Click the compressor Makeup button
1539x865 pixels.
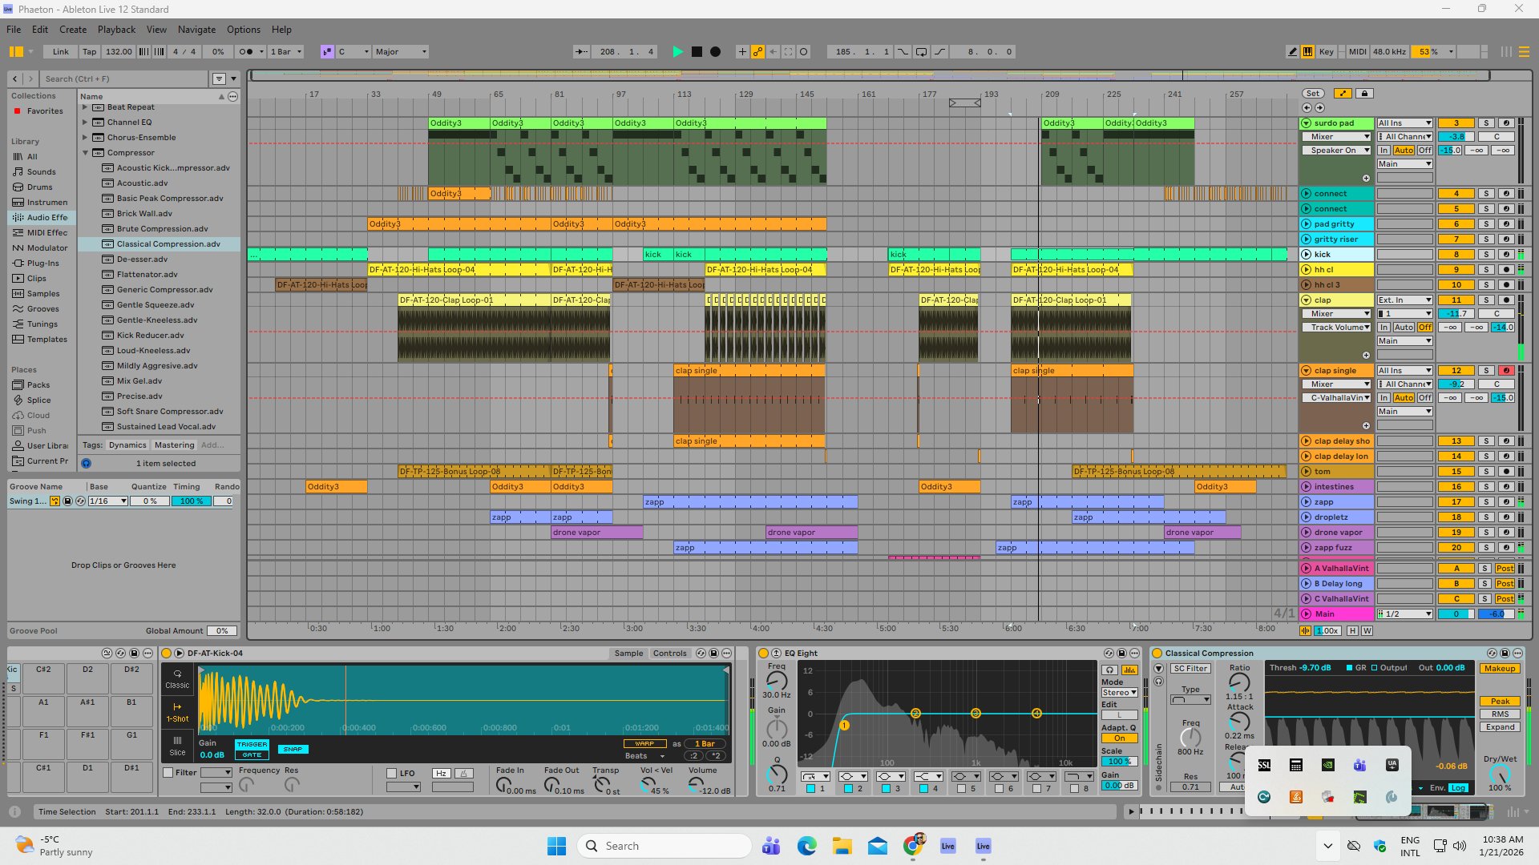click(x=1499, y=669)
